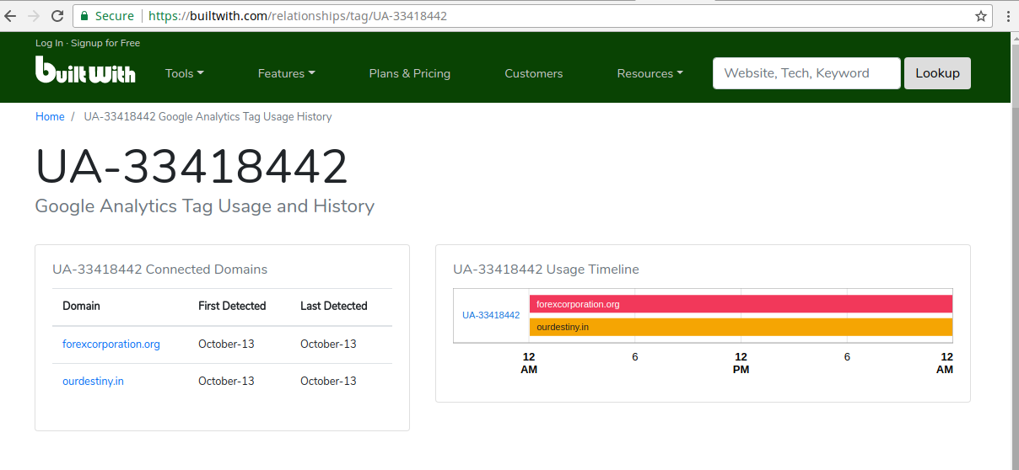The width and height of the screenshot is (1019, 470).
Task: Click ourdestiny.in Last Detected October-13 cell
Action: click(x=328, y=381)
